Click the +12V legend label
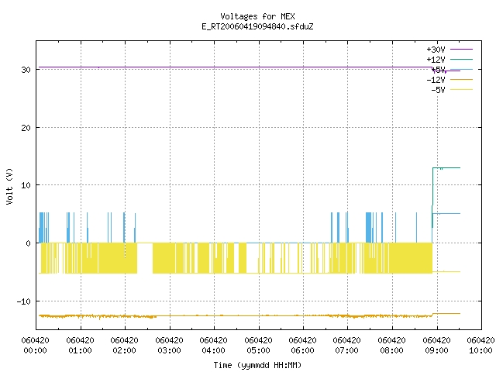The image size is (496, 372). [436, 60]
